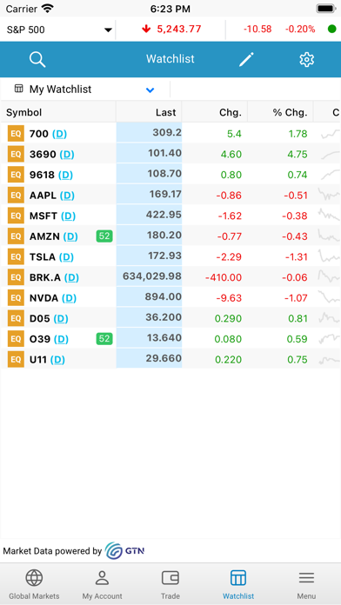Select the O39 symbol
The image size is (341, 605).
[x=40, y=339]
